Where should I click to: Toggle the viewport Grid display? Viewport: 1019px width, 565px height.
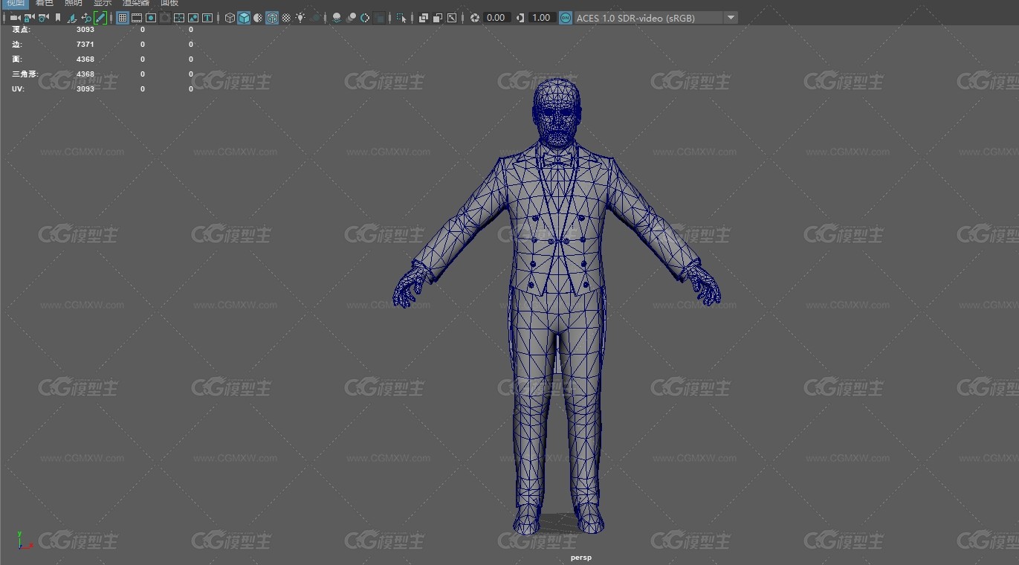tap(123, 18)
